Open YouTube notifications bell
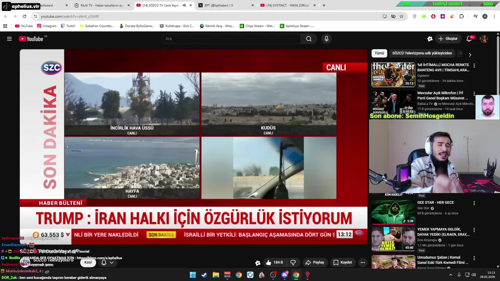Screen dimensions: 500x281 [x=469, y=39]
